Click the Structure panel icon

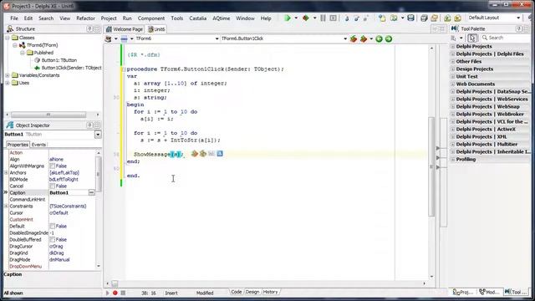10,29
